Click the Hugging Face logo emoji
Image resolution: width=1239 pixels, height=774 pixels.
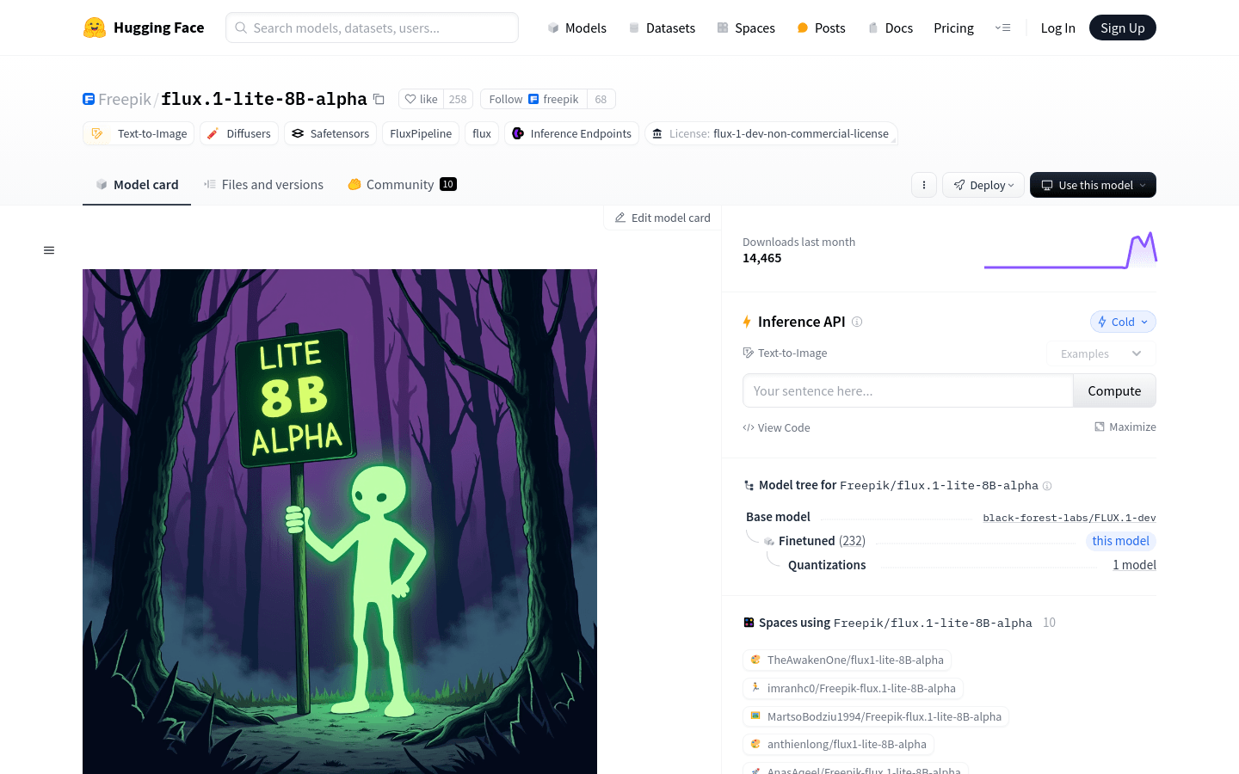click(x=95, y=28)
